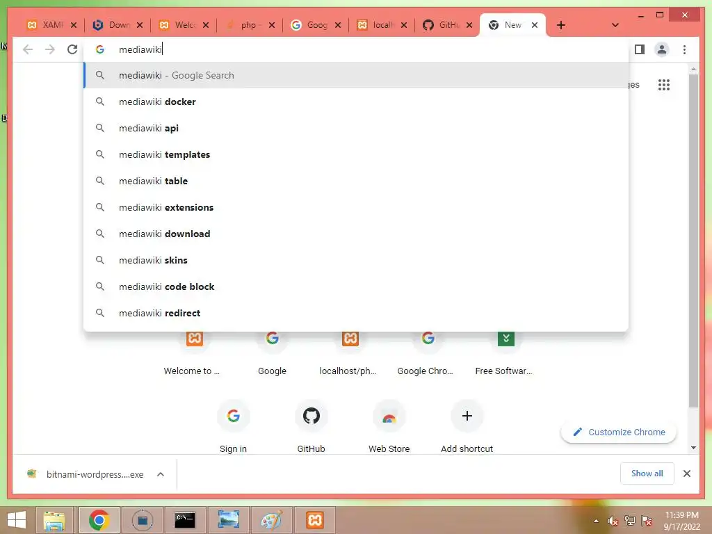
Task: Click the scrollbar down arrow
Action: click(693, 448)
